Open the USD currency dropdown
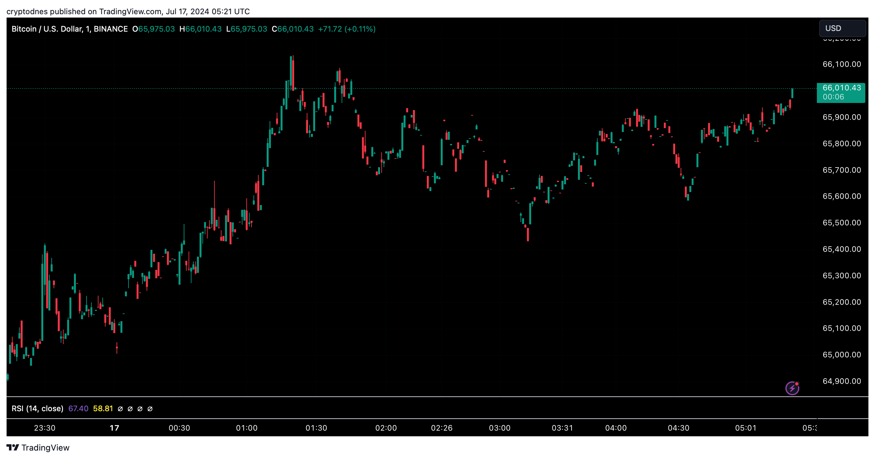The image size is (875, 459). [x=842, y=28]
